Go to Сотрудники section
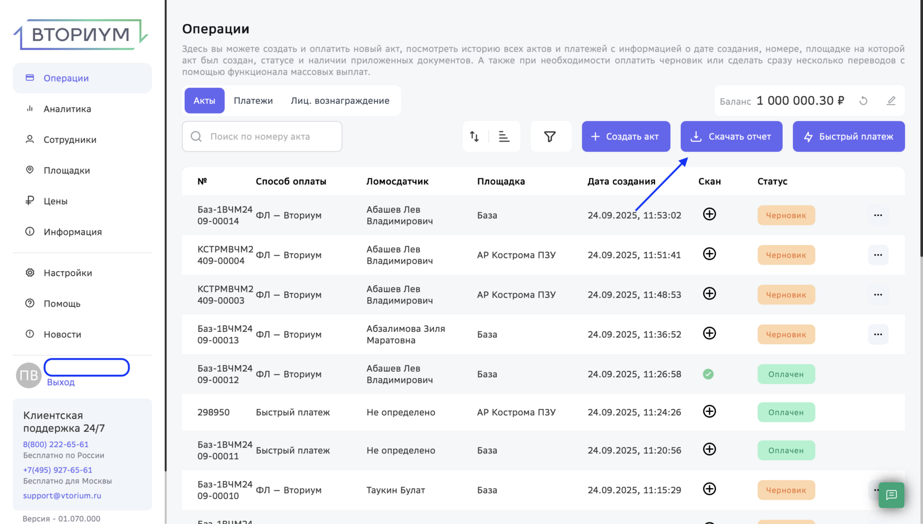This screenshot has width=923, height=524. click(x=70, y=140)
